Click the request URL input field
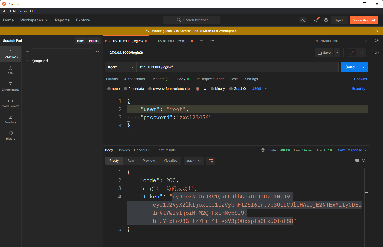The height and width of the screenshot is (247, 383). point(237,67)
